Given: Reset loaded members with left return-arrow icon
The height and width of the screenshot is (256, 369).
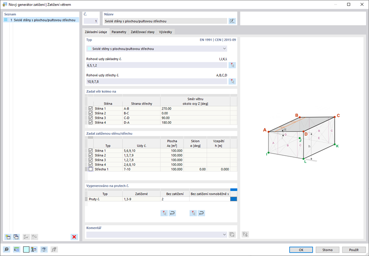Looking at the screenshot, I should pos(172,213).
